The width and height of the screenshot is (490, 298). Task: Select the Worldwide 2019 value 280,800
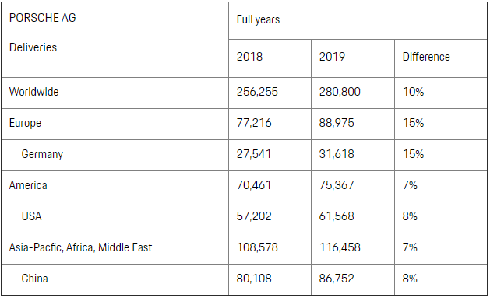pos(340,92)
